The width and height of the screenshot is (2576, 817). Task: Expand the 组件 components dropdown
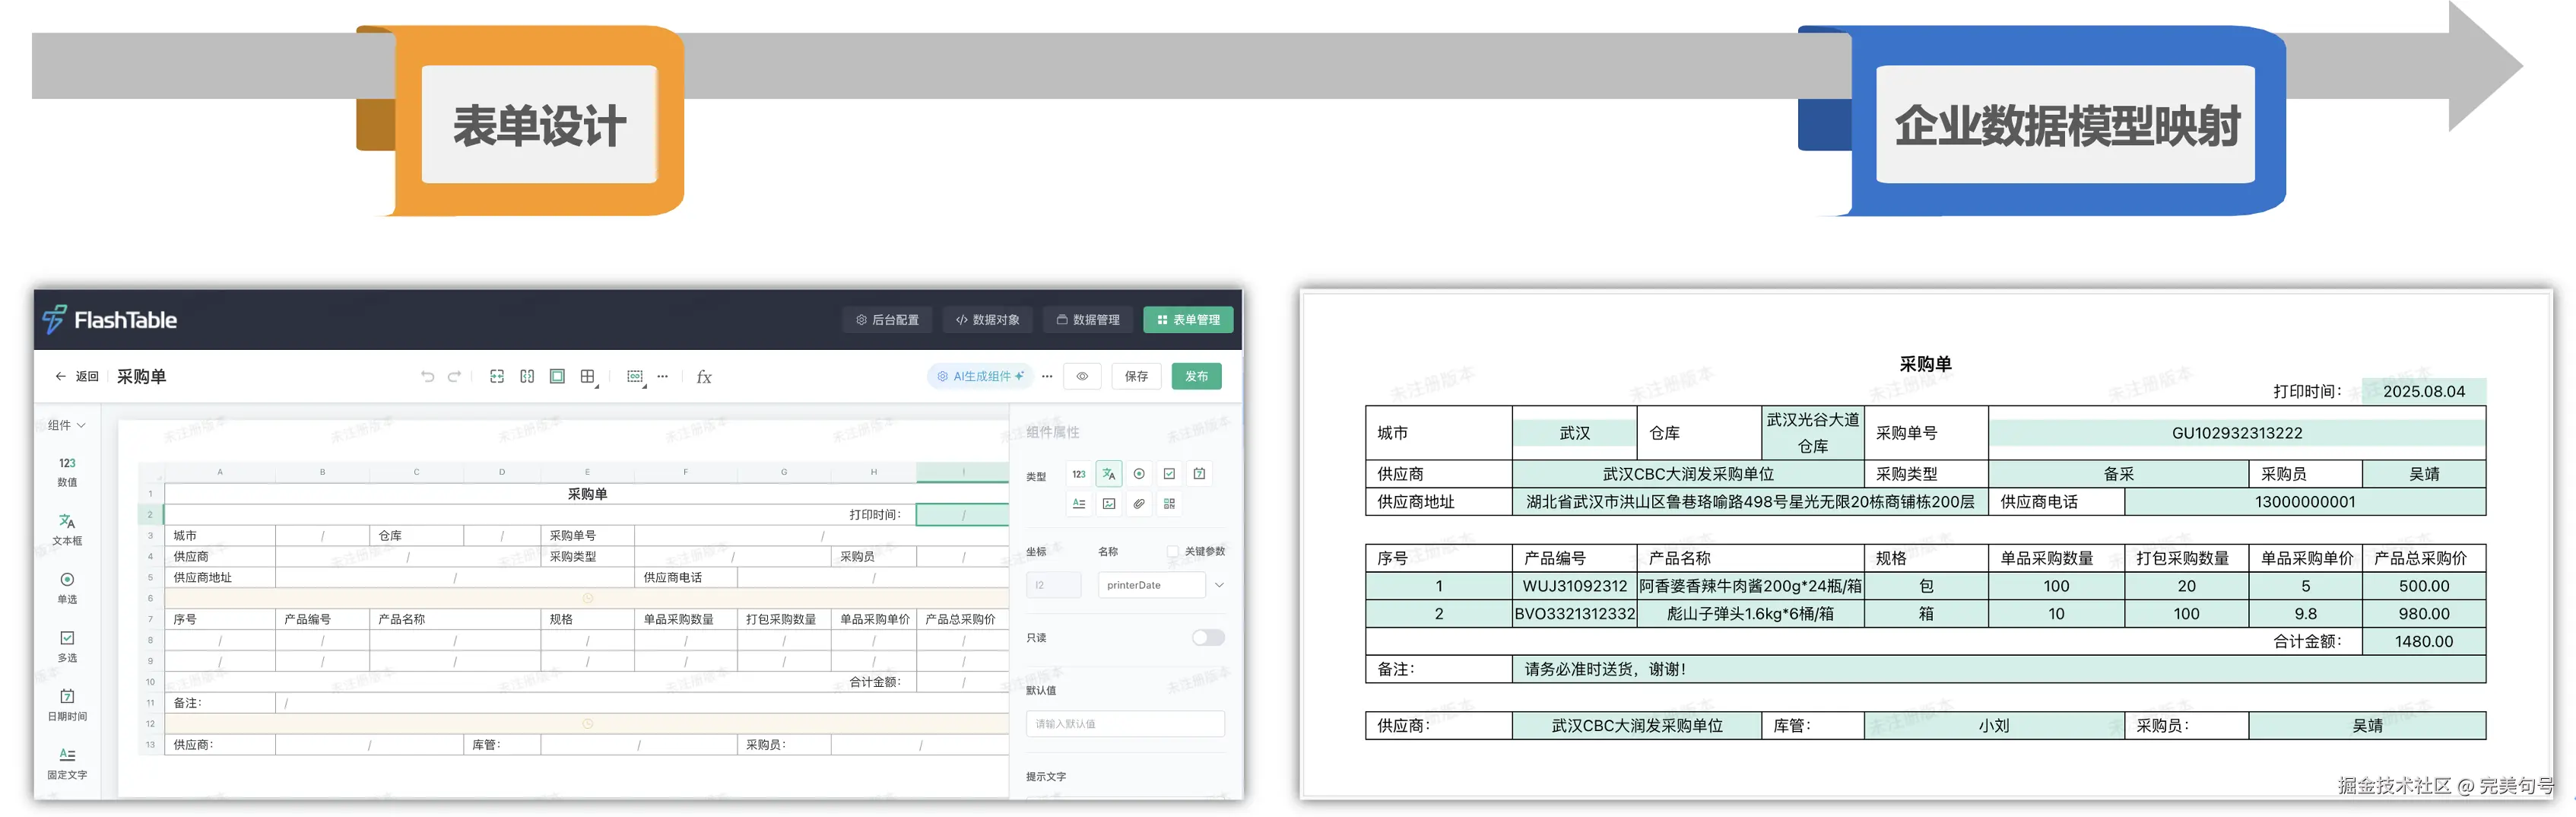click(x=66, y=425)
